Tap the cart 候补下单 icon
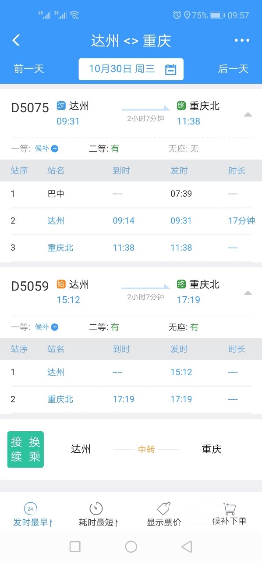Image resolution: width=262 pixels, height=561 pixels. point(229,508)
